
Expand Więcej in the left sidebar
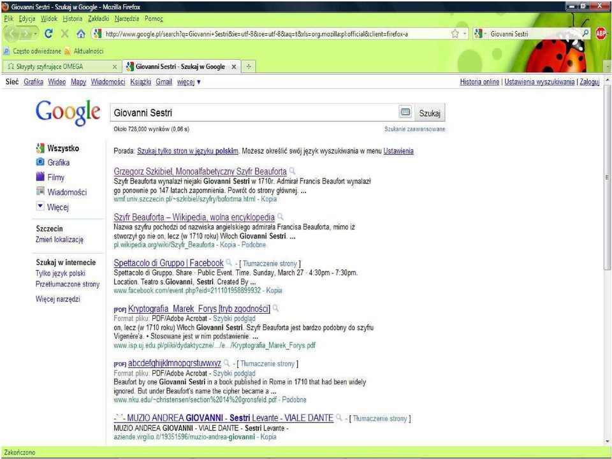(x=52, y=207)
